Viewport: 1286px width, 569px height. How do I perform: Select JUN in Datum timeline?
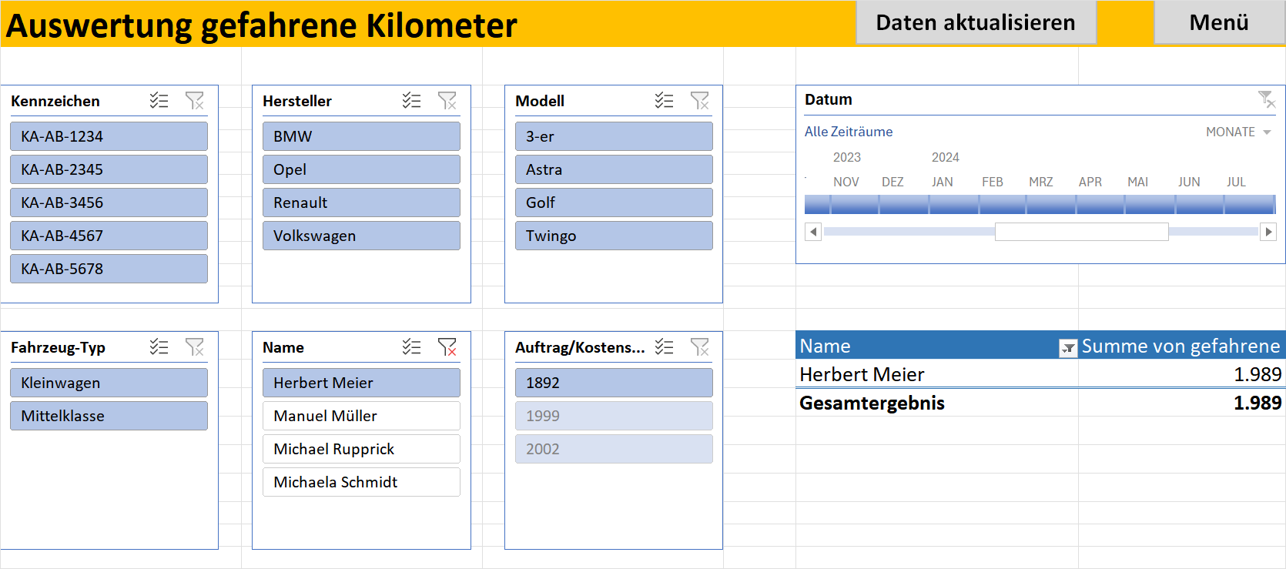(1199, 204)
